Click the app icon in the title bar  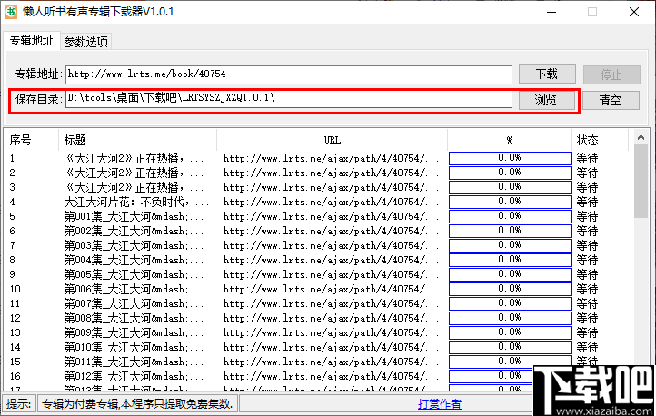[11, 11]
